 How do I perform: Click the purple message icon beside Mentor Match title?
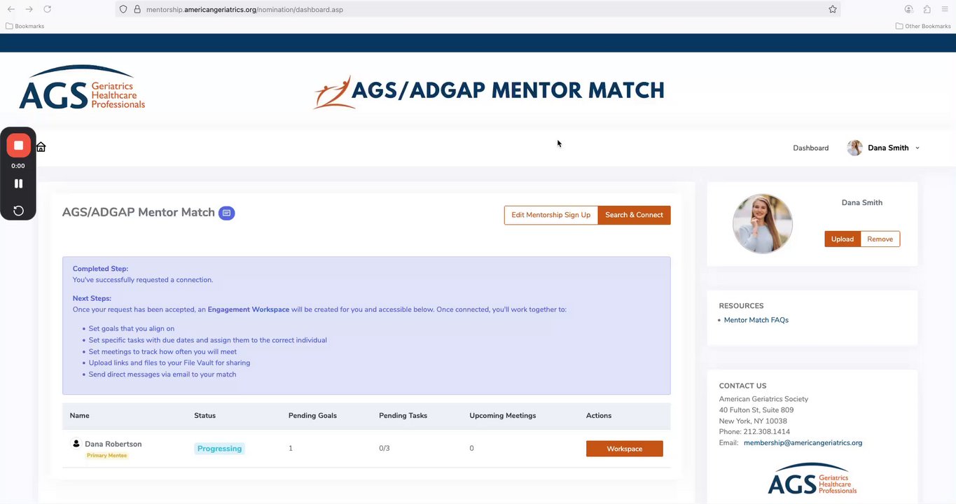pos(226,213)
